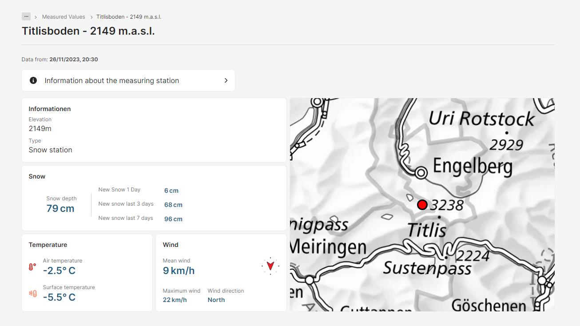
Task: Click the Engelberg town circle on the map
Action: pyautogui.click(x=421, y=172)
